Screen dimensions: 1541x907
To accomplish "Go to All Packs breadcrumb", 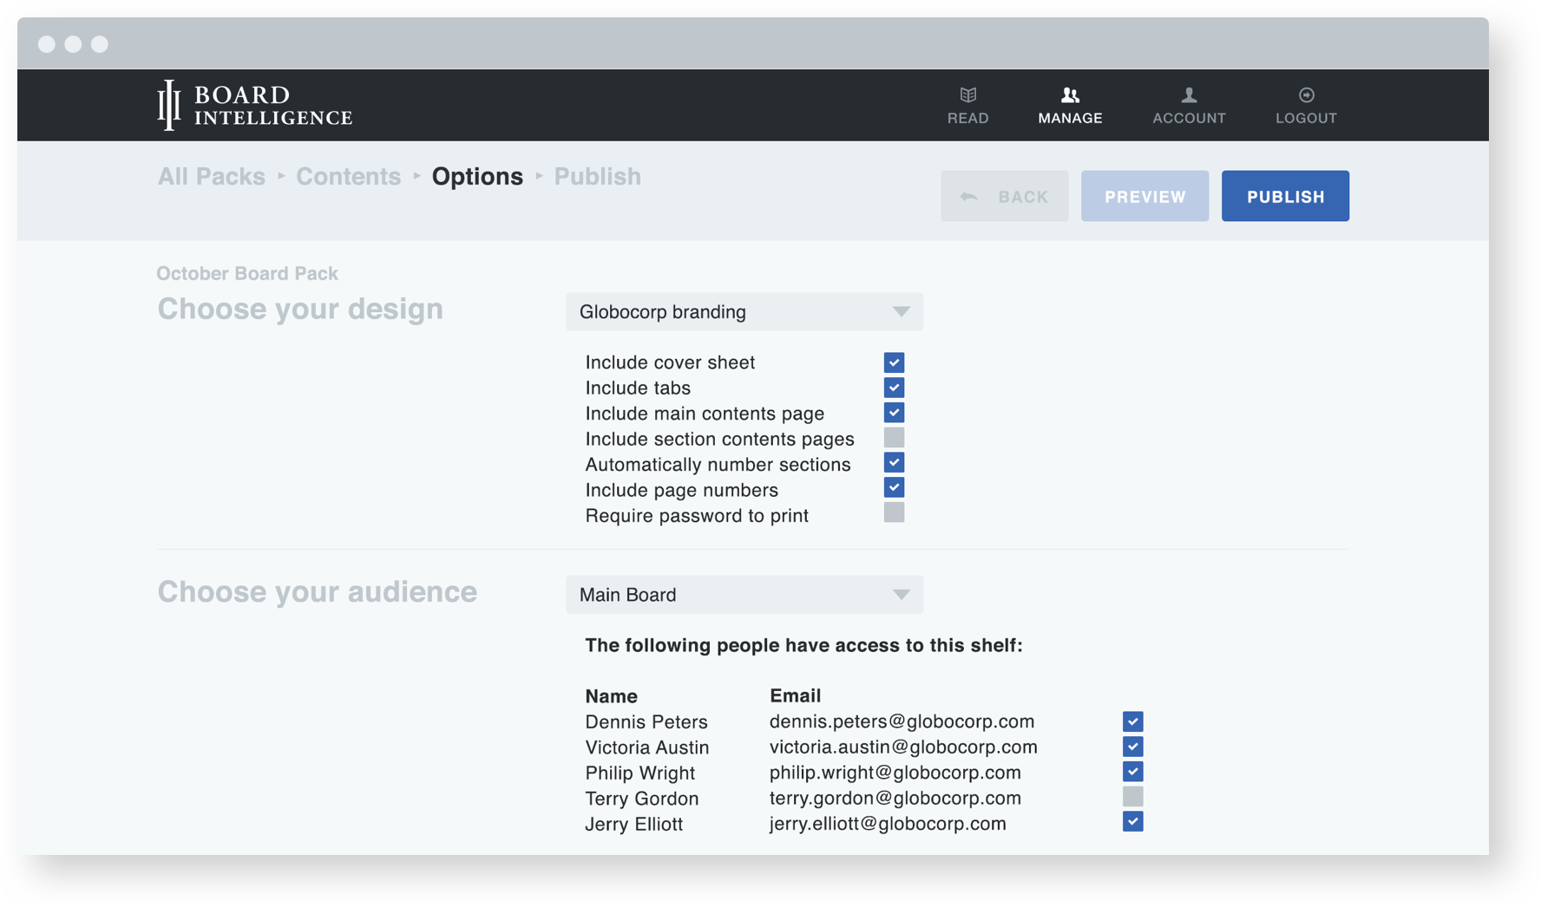I will [x=211, y=176].
